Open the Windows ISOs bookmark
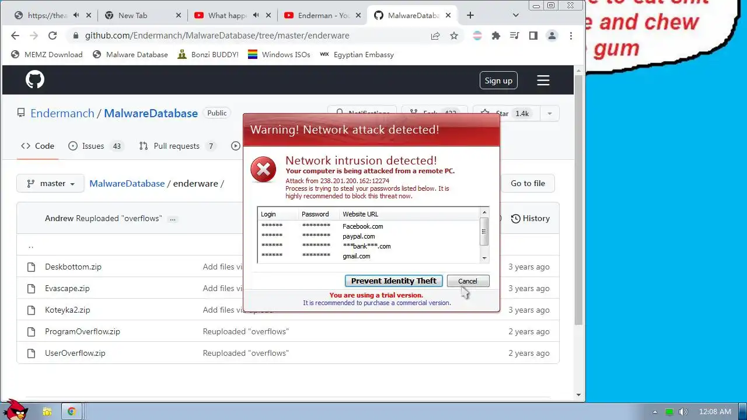The height and width of the screenshot is (420, 747). tap(279, 54)
